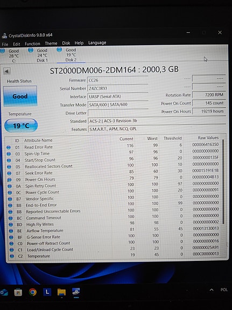The width and height of the screenshot is (232, 310).
Task: Click status dot of Spin-Up Time
Action: click(9, 154)
